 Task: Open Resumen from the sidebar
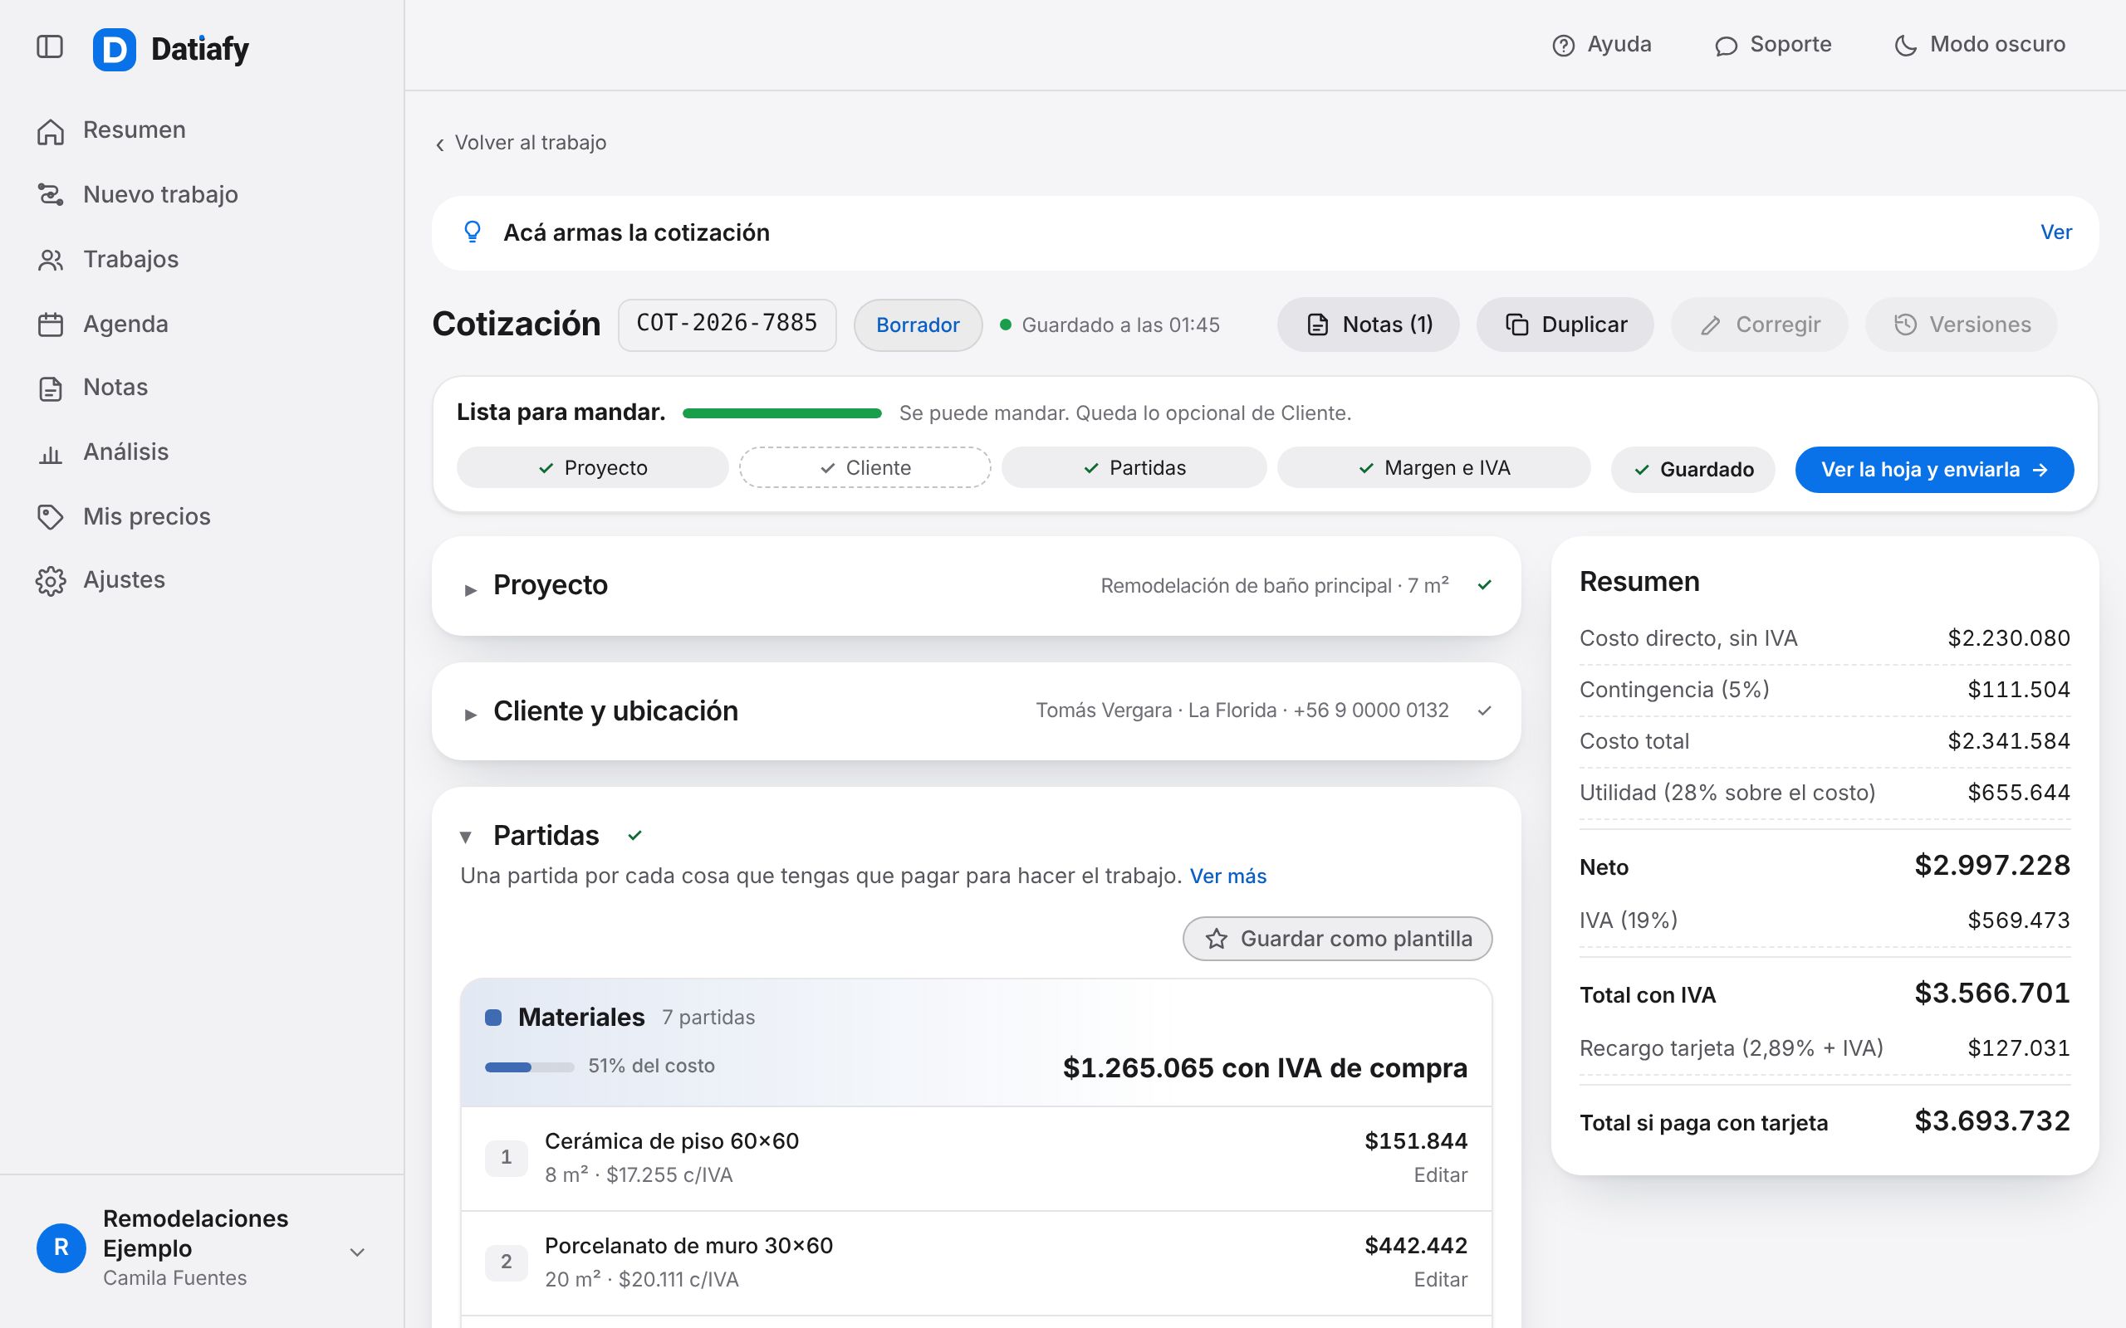pyautogui.click(x=110, y=130)
